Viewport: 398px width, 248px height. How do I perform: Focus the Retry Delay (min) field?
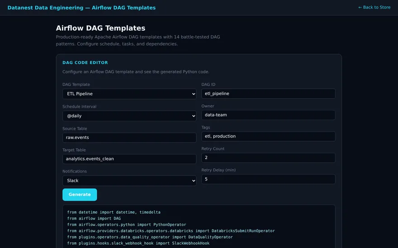point(268,179)
